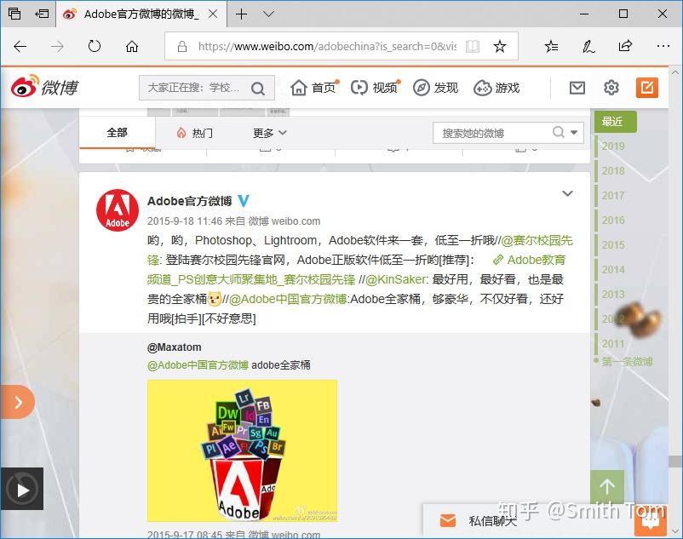Click the browser address bar URL

click(327, 46)
